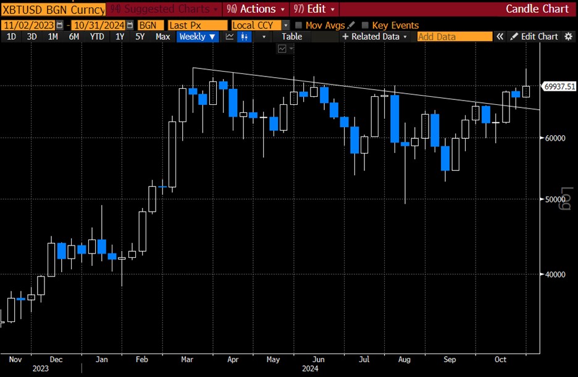Enable Key Events checkbox

pyautogui.click(x=365, y=25)
